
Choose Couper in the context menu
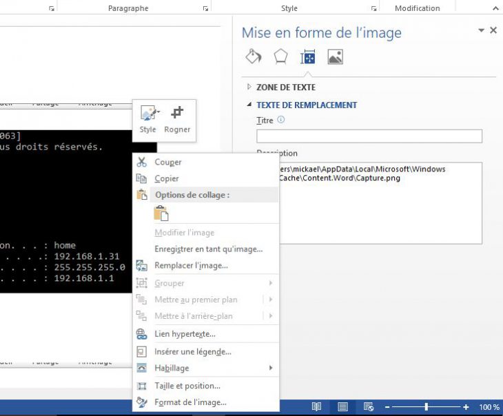[x=205, y=162]
